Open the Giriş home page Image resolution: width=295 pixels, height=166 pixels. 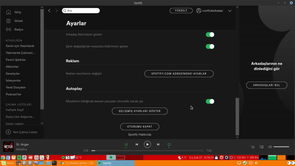pyautogui.click(x=13, y=12)
